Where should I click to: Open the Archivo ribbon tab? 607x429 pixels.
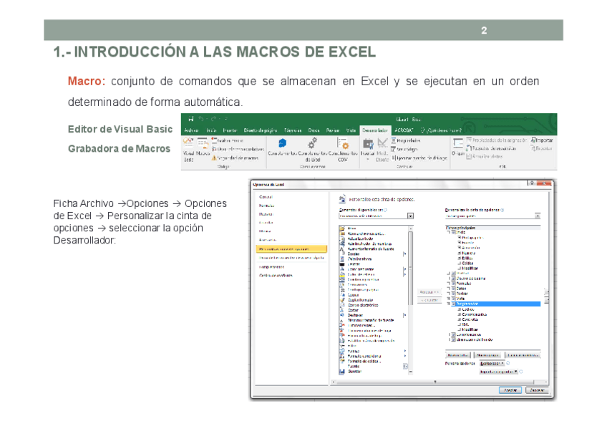(x=191, y=130)
